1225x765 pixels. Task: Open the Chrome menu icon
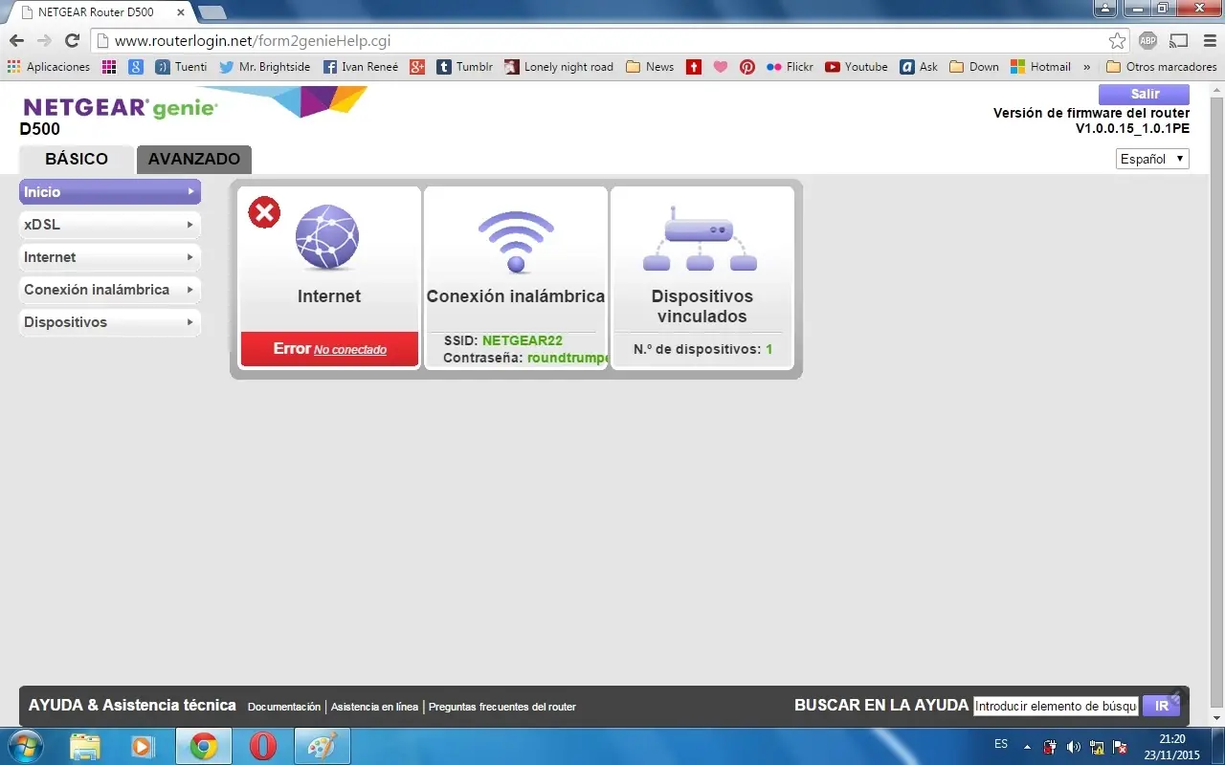pos(1208,41)
